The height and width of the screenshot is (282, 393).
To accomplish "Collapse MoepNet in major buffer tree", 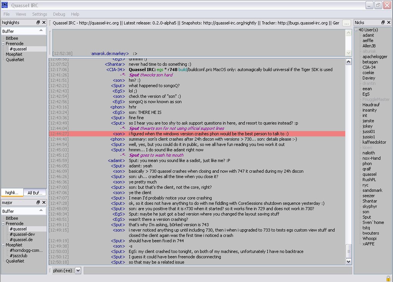I will [x=3, y=245].
